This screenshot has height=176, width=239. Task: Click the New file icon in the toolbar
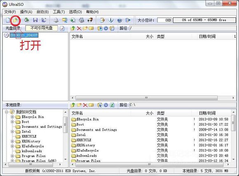[8, 20]
